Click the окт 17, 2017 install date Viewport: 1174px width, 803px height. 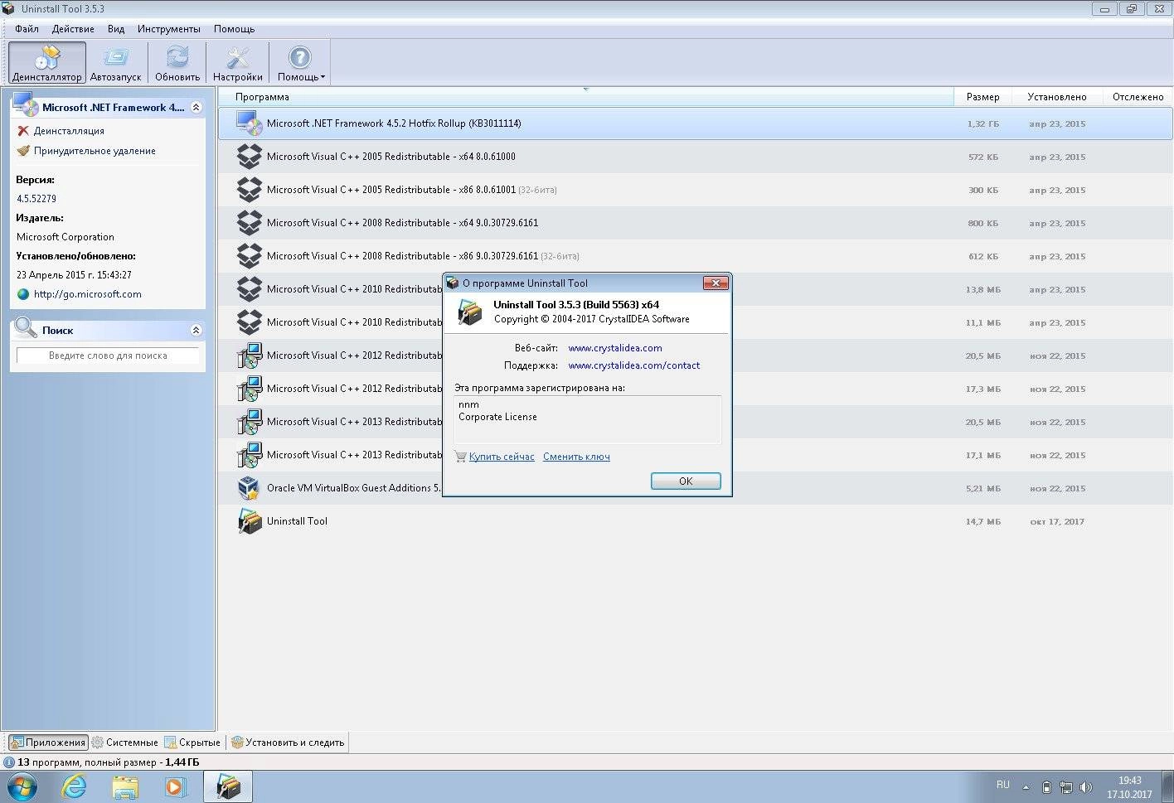tap(1057, 522)
